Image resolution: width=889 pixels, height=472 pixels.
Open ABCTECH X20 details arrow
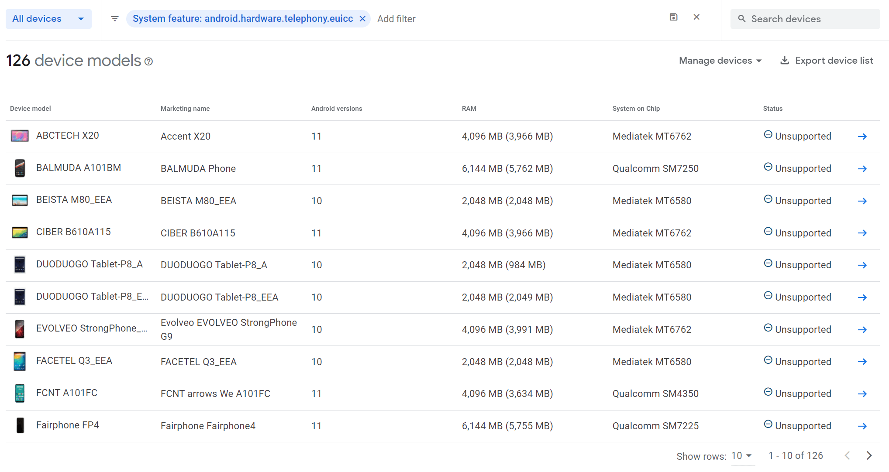[862, 137]
